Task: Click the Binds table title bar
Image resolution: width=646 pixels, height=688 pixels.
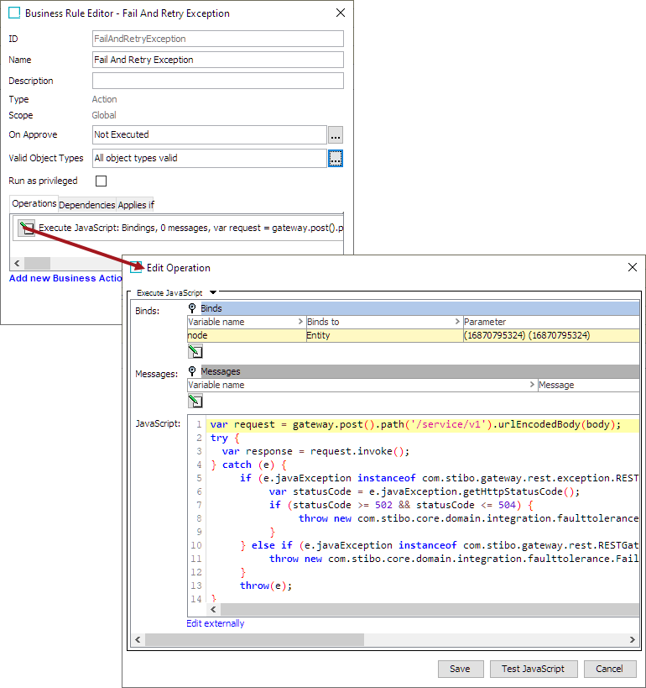Action: click(x=419, y=308)
